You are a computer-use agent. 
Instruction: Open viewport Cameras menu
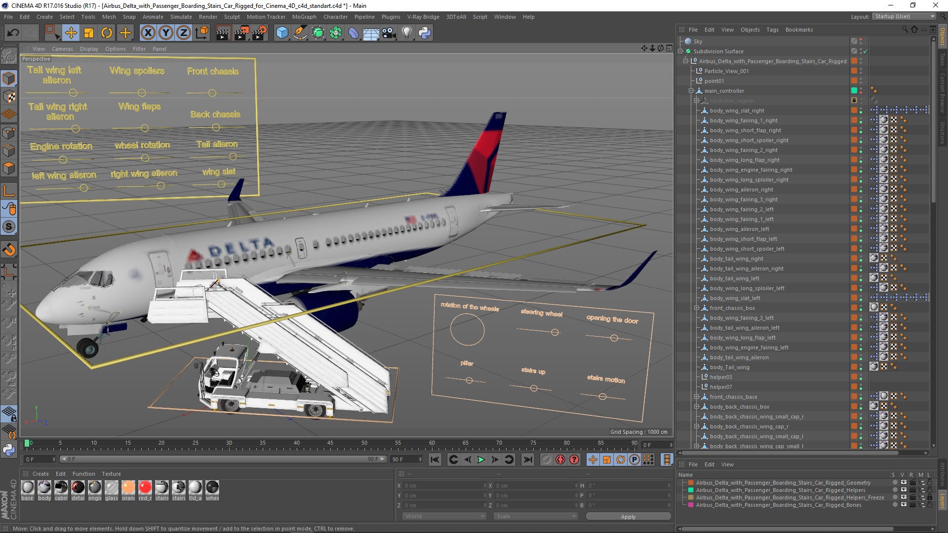(x=62, y=49)
